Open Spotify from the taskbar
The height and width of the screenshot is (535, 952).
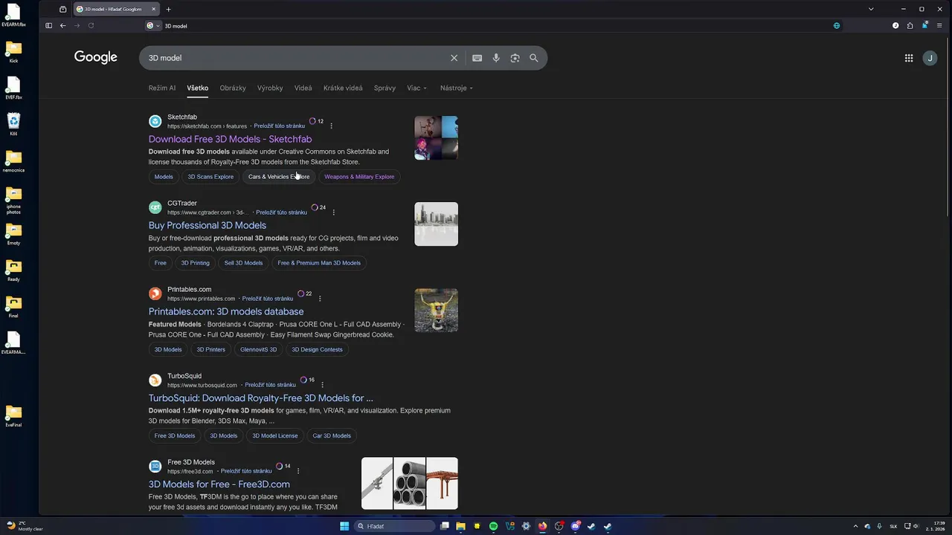point(493,526)
